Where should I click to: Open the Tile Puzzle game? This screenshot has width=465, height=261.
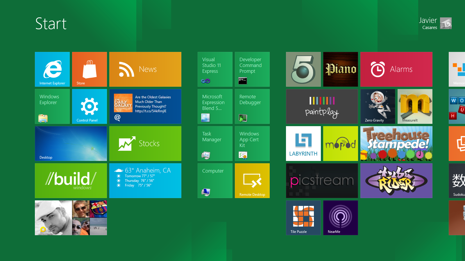click(x=303, y=218)
